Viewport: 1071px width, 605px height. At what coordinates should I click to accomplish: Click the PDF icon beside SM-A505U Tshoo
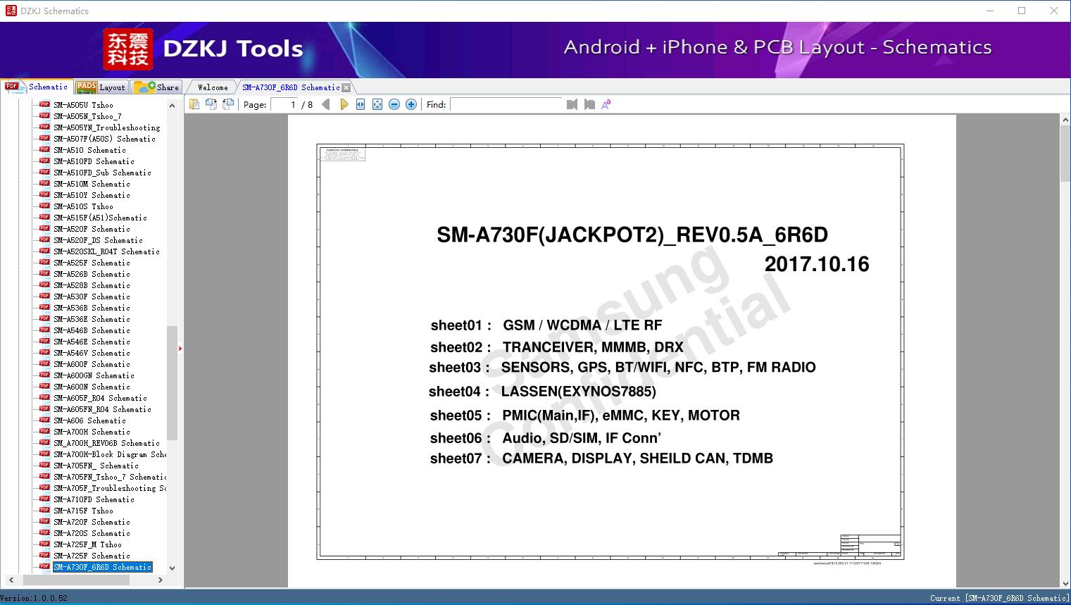[44, 105]
